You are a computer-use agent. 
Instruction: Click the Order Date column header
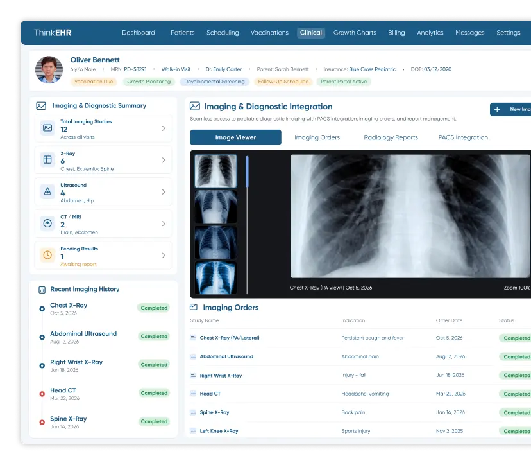(449, 320)
